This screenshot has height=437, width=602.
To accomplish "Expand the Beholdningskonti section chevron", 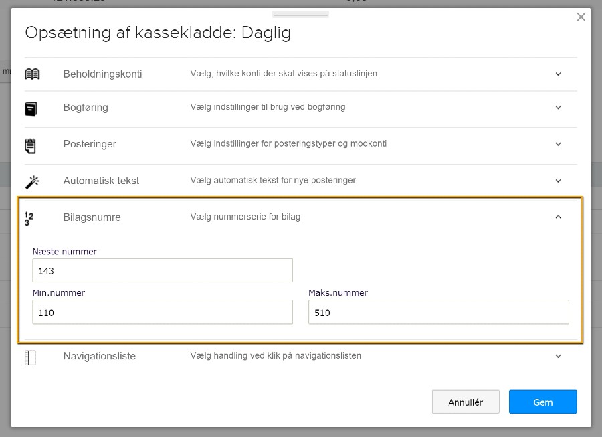I will coord(558,74).
